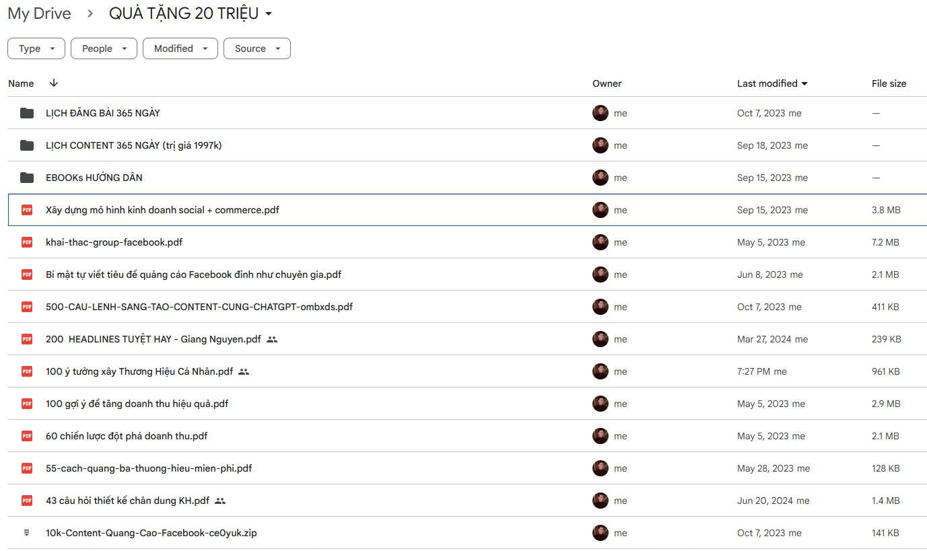Expand the Modified filter dropdown
Viewport: 927px width, 551px height.
[x=180, y=48]
